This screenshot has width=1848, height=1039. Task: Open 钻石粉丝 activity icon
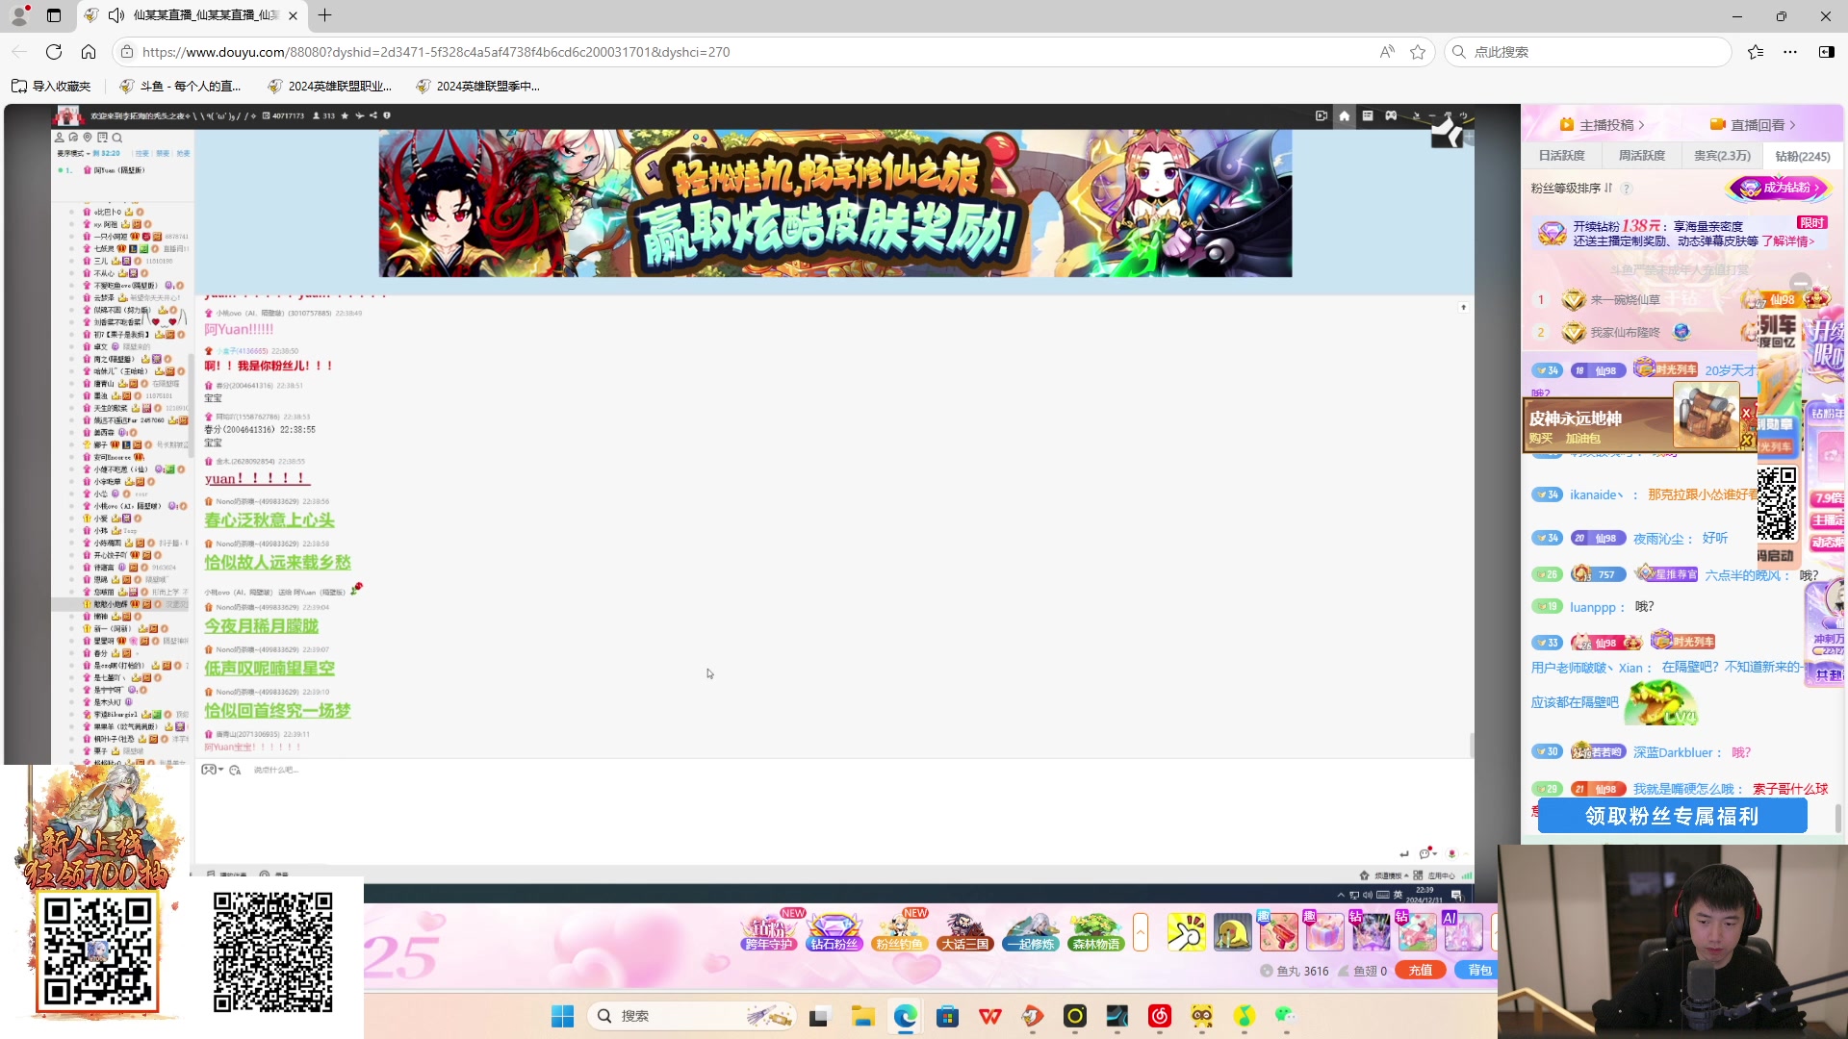[834, 931]
